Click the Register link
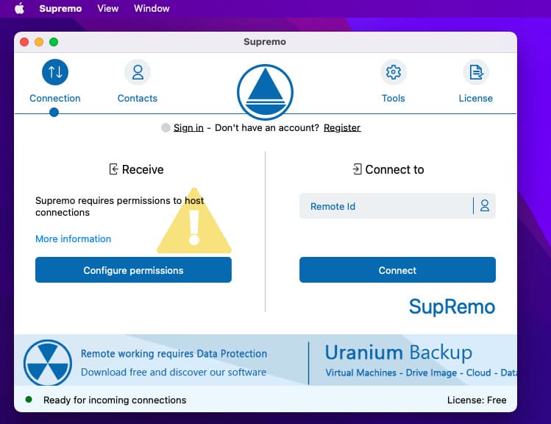 pos(342,127)
